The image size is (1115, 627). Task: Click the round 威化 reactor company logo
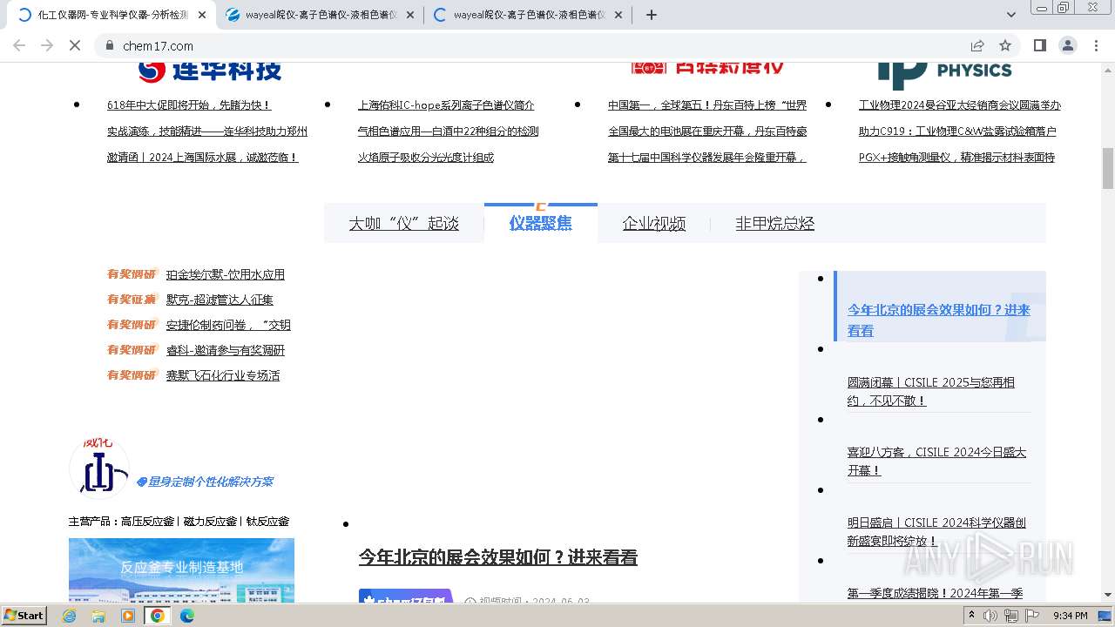pos(99,468)
